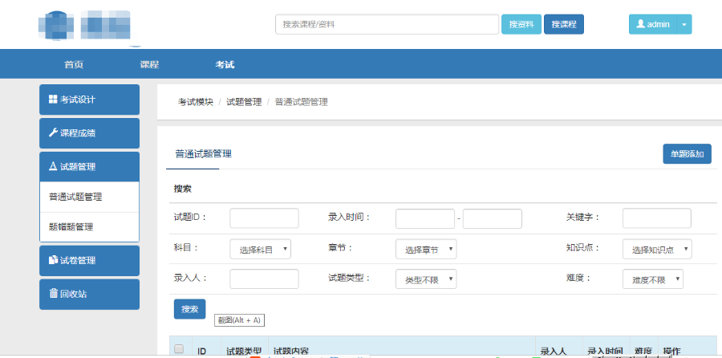
Task: Go to 首页 in the navigation bar
Action: pyautogui.click(x=74, y=64)
